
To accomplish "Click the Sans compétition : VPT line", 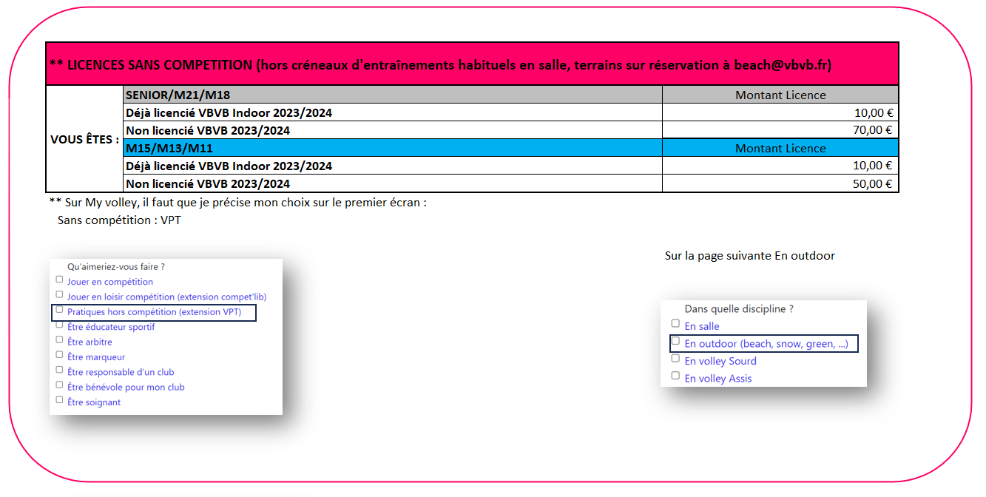I will (119, 220).
